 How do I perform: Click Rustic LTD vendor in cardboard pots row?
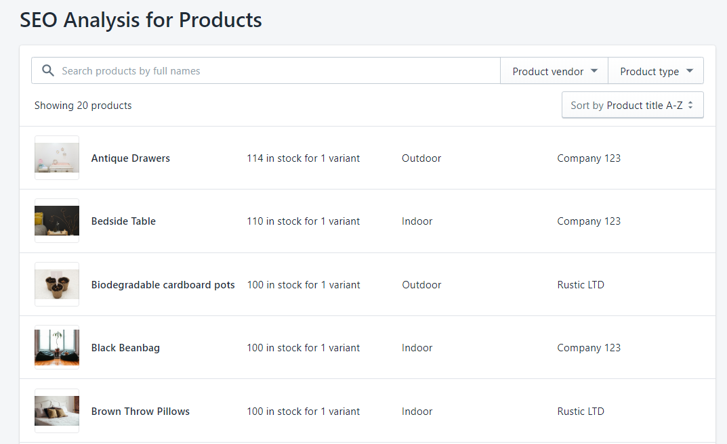coord(581,285)
